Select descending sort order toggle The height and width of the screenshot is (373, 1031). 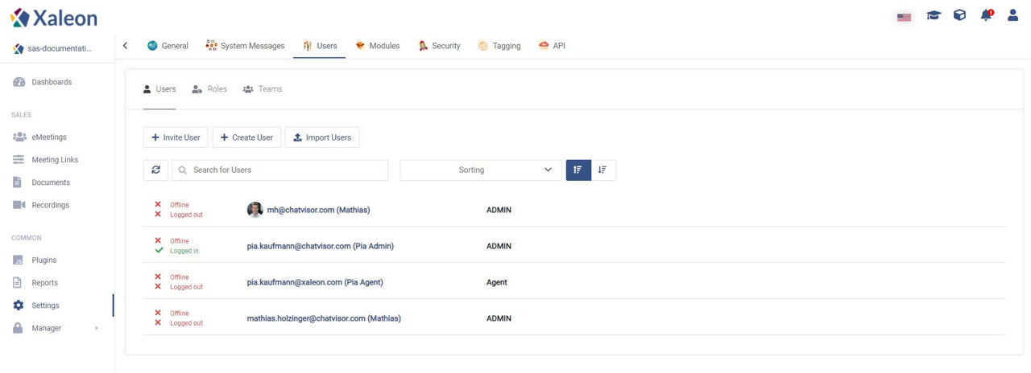[x=603, y=170]
